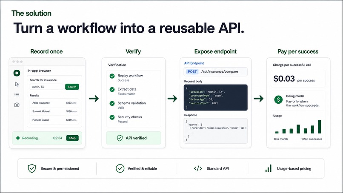The width and height of the screenshot is (343, 193).
Task: Click the Schema validation text
Action: click(131, 103)
